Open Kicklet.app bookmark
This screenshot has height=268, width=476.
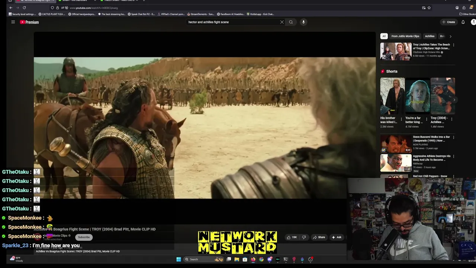(260, 14)
